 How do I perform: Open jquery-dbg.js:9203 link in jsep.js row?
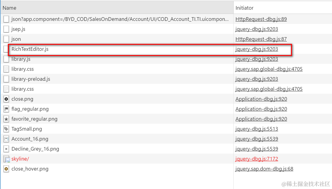257,29
